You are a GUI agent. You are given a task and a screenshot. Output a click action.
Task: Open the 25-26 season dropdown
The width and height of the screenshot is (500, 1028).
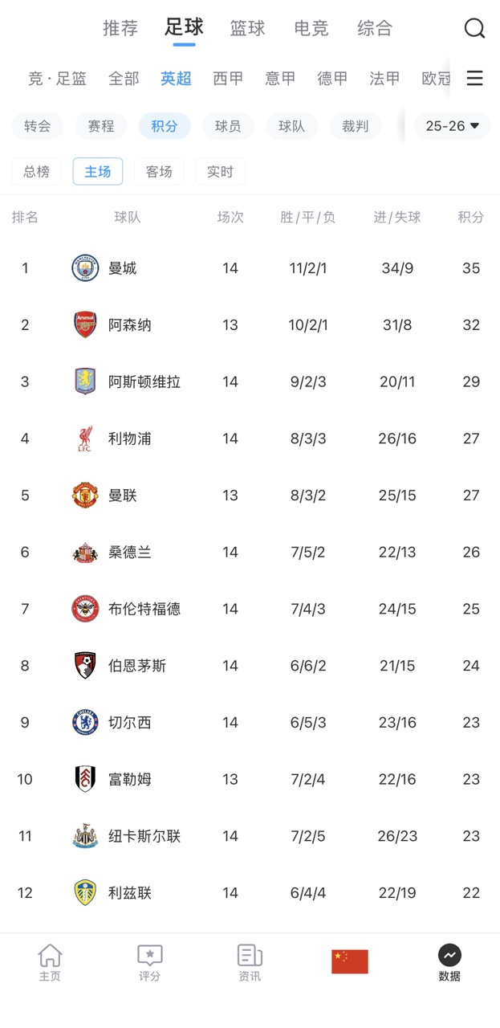(x=452, y=126)
